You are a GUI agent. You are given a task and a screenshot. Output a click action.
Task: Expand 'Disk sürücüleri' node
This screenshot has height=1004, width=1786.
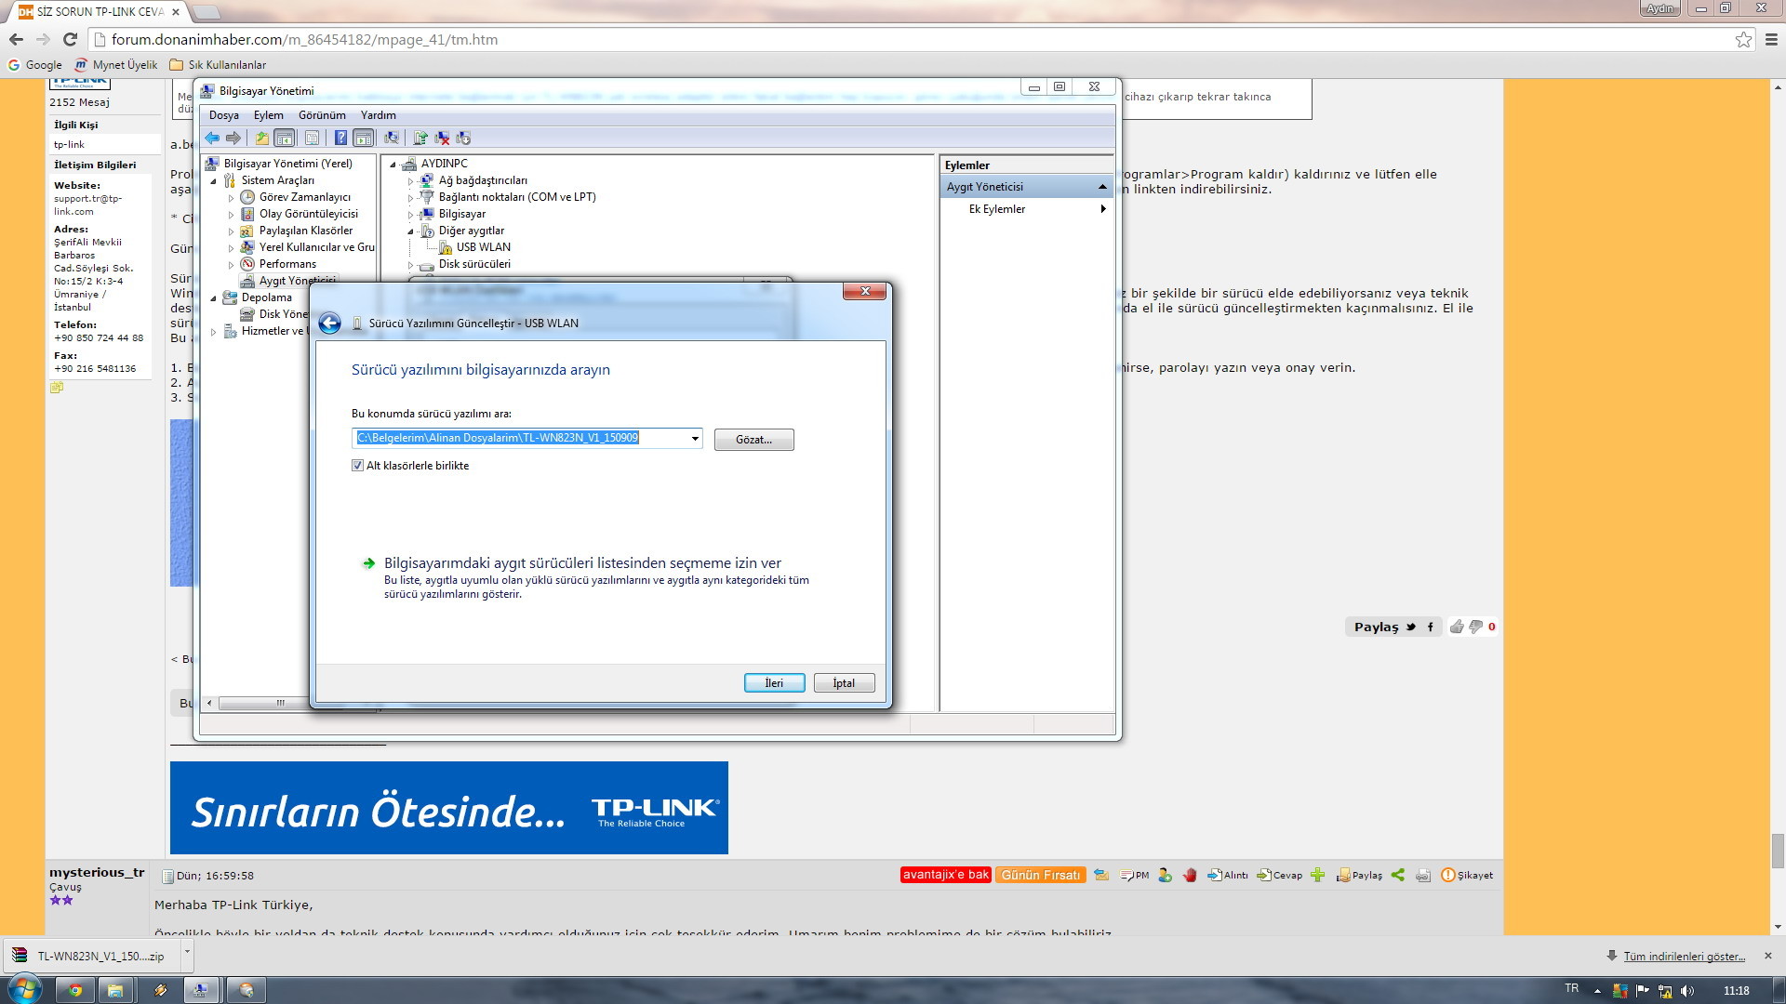[x=410, y=265]
